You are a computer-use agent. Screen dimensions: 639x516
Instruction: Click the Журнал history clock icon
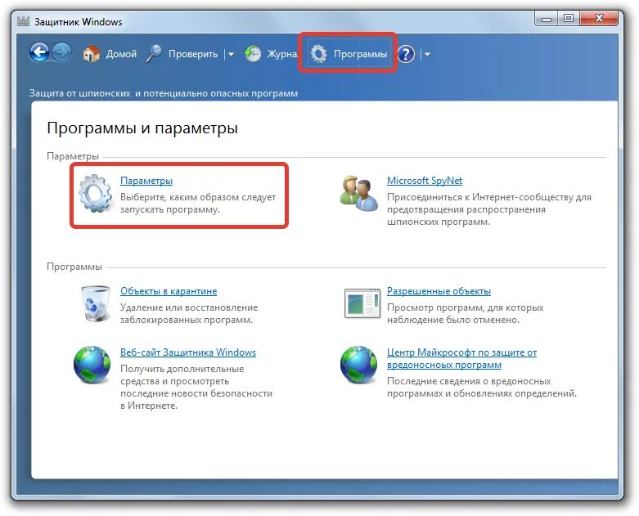click(253, 54)
